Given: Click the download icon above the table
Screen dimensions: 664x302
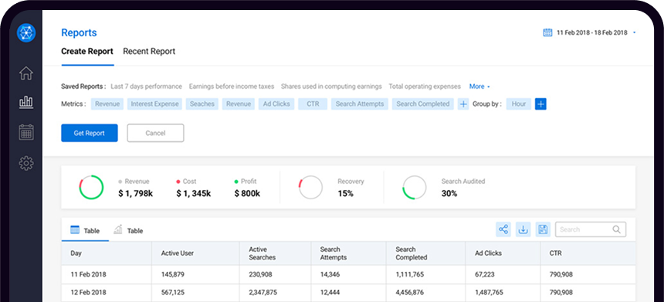Looking at the screenshot, I should (523, 229).
